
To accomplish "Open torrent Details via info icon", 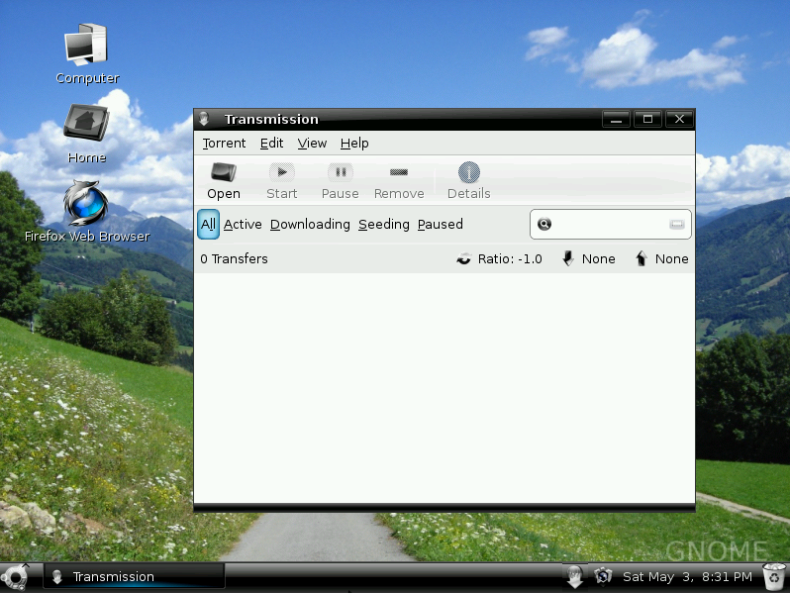I will (468, 181).
